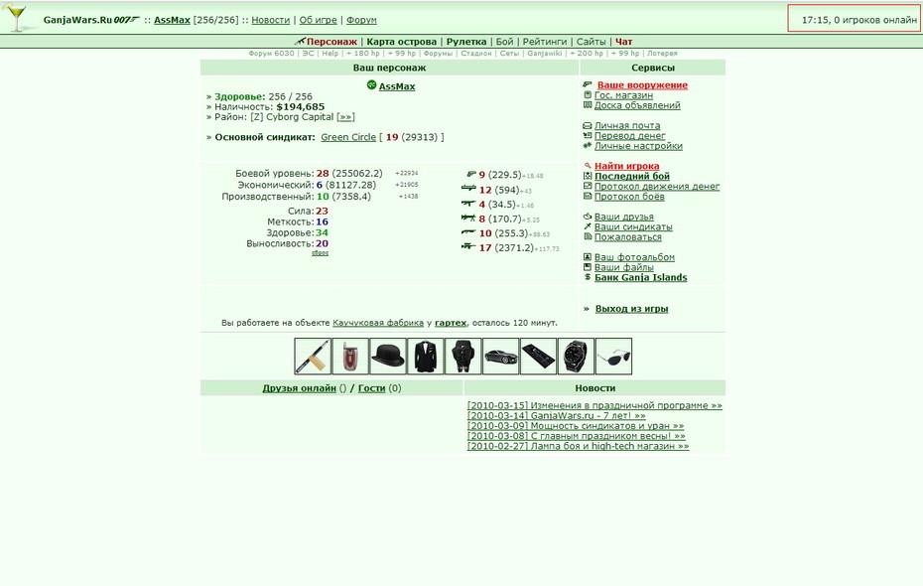Screen dimensions: 923x586
Task: Click the board icon beside Доска объявлений
Action: (x=587, y=105)
